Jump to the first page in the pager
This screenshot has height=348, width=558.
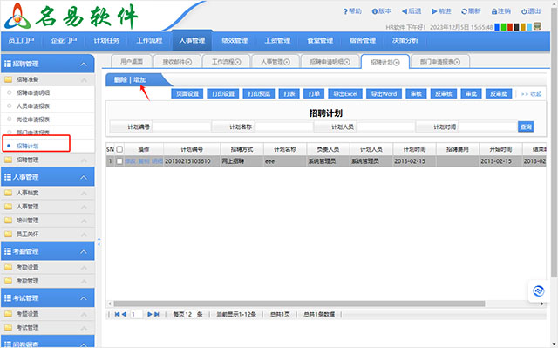tap(117, 315)
